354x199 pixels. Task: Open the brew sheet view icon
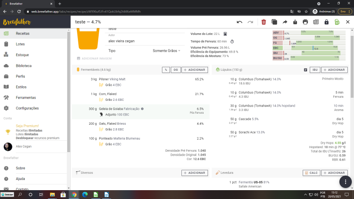tap(316, 22)
